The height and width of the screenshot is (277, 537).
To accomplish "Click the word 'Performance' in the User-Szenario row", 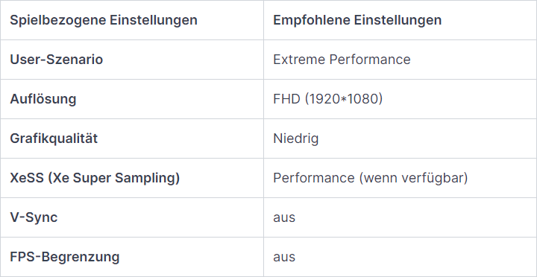I will click(x=369, y=60).
